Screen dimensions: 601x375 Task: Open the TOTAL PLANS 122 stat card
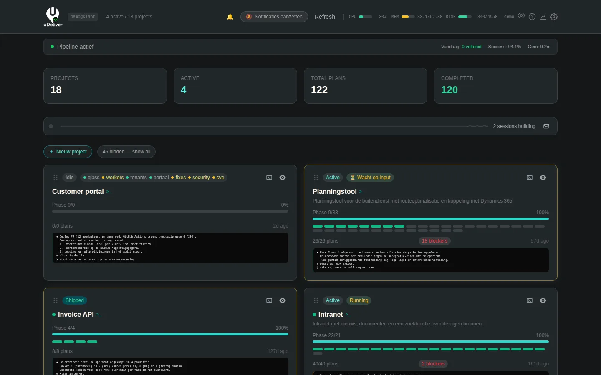[x=366, y=86]
